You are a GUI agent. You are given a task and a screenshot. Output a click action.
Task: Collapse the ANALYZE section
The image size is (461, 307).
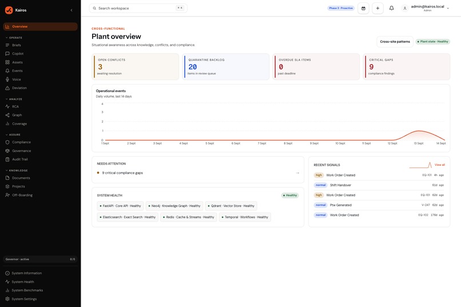coord(14,99)
